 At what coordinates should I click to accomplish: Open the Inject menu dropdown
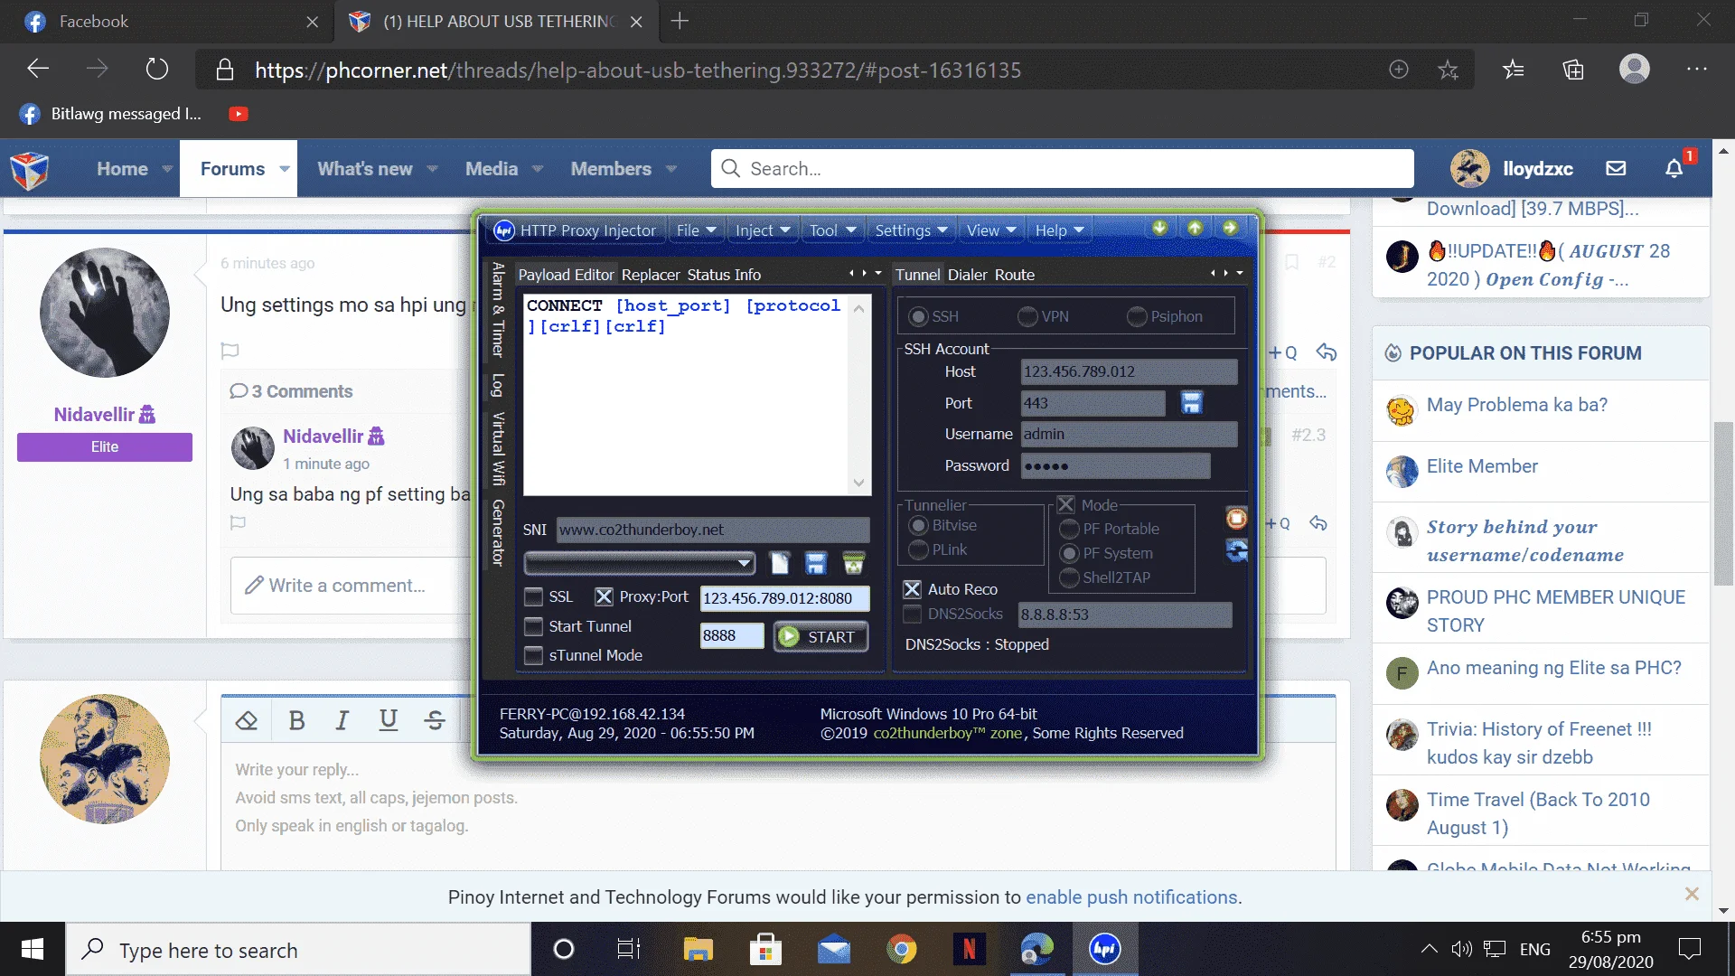[x=763, y=230]
